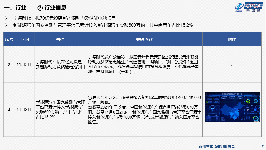Screen dimensions: 266x150
Task: Click the arrow bullet before 新能源汽车国家监测 summary line
Action: pyautogui.click(x=7, y=25)
